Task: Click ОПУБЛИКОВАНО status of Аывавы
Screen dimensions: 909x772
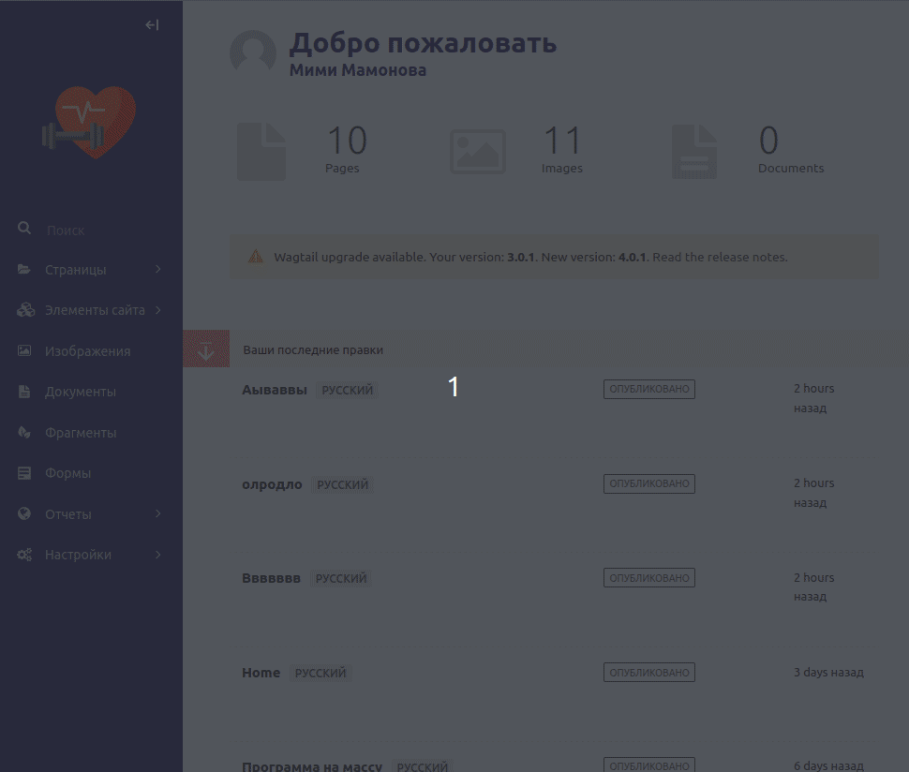Action: [x=649, y=389]
